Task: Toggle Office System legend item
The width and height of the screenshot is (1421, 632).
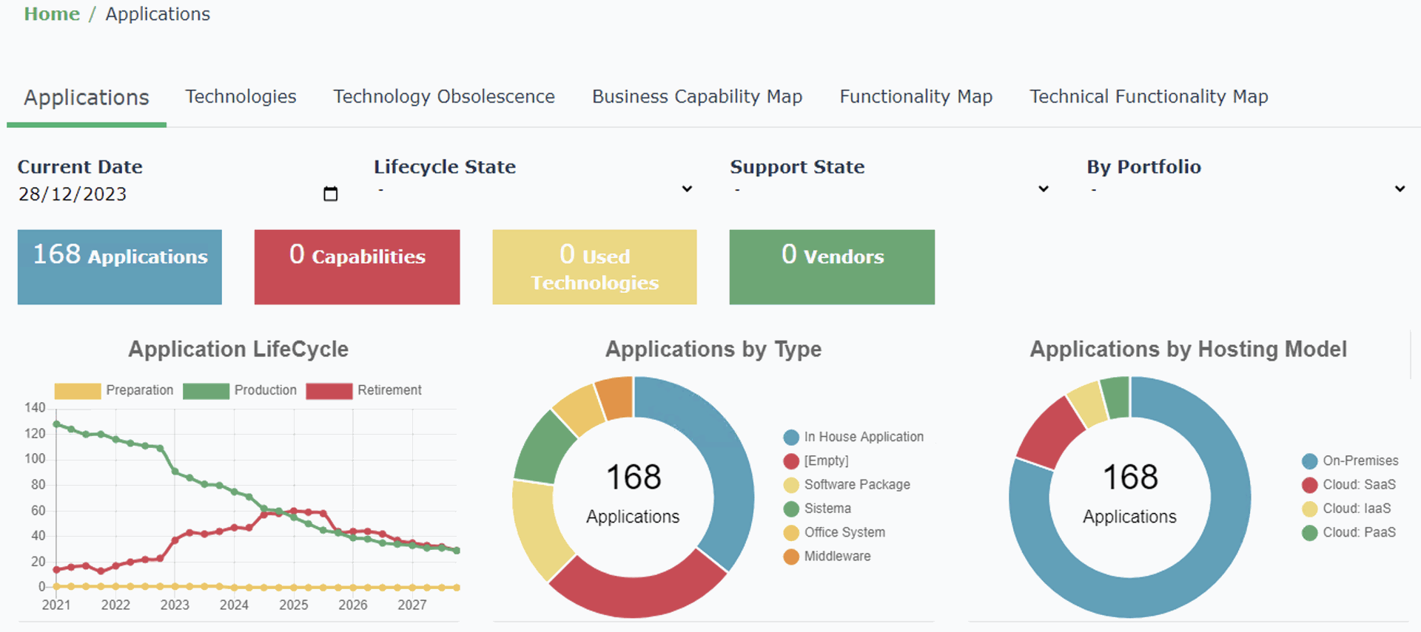Action: pos(834,532)
